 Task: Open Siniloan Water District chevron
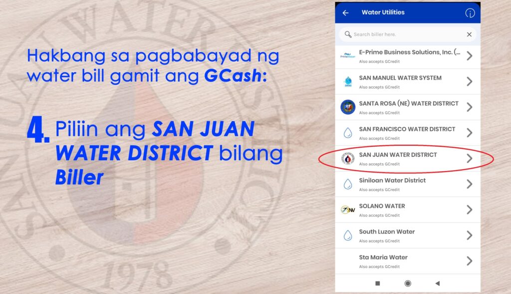click(x=469, y=184)
